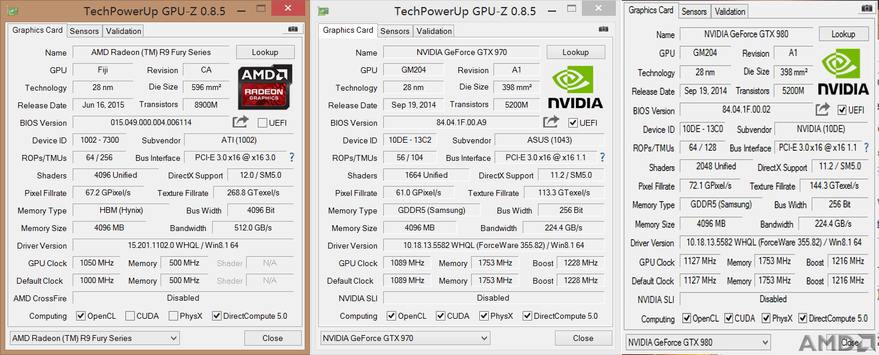The width and height of the screenshot is (879, 355).
Task: Click the bus interface question mark in GTX 980 window
Action: tap(867, 147)
